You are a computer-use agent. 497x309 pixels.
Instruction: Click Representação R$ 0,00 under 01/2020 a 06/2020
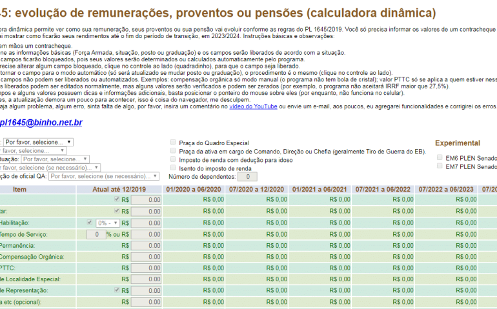(213, 291)
